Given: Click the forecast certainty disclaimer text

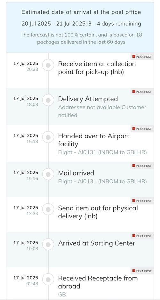Looking at the screenshot, I should point(81,38).
